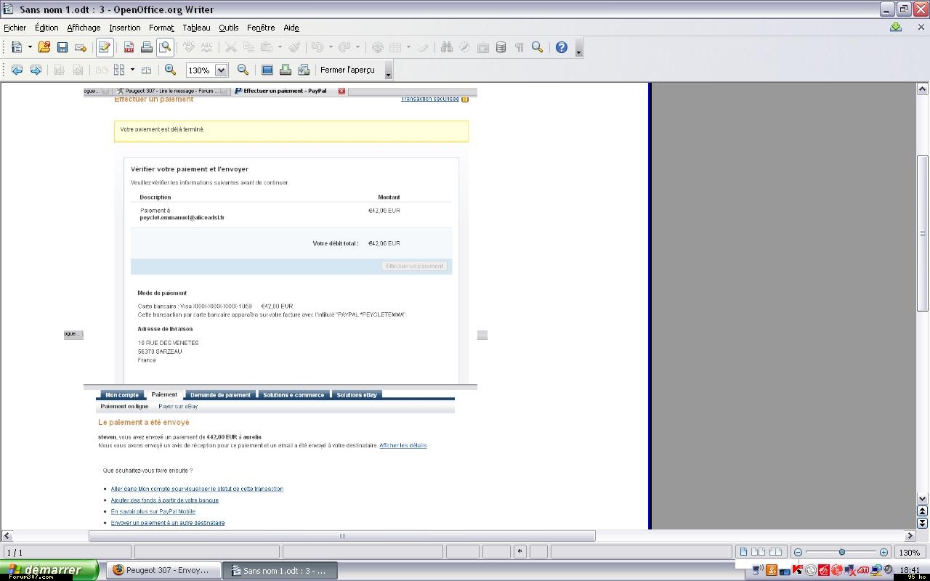This screenshot has height=581, width=930.
Task: Click Fermer l'aperçu button
Action: point(347,70)
